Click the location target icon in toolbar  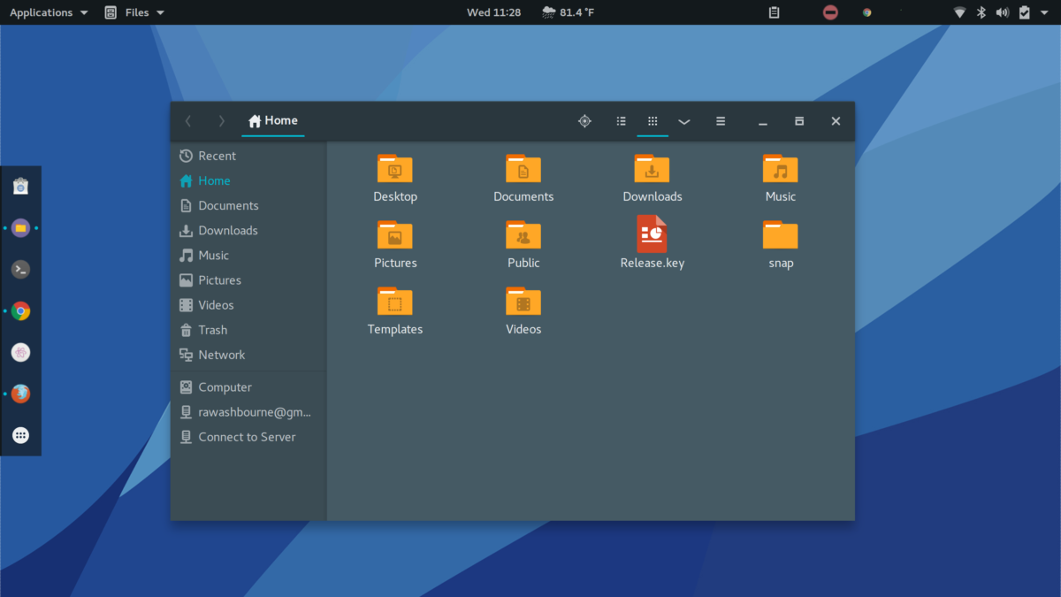tap(584, 121)
